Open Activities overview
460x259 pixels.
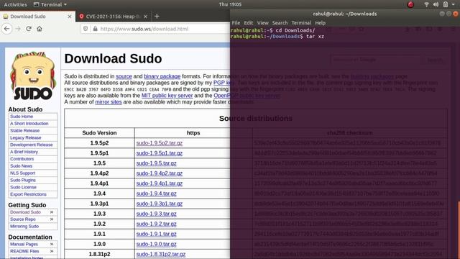[15, 4]
